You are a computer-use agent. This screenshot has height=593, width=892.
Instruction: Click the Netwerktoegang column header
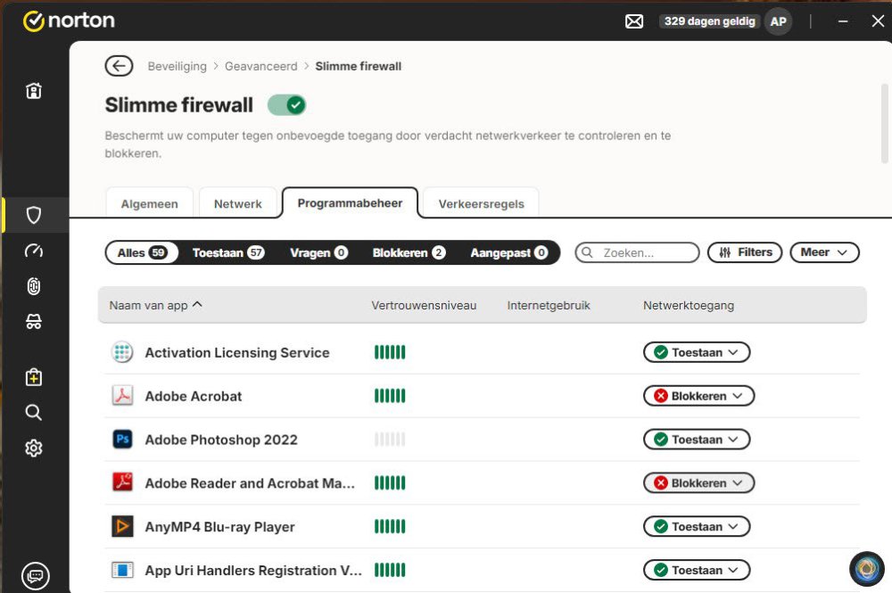tap(689, 305)
